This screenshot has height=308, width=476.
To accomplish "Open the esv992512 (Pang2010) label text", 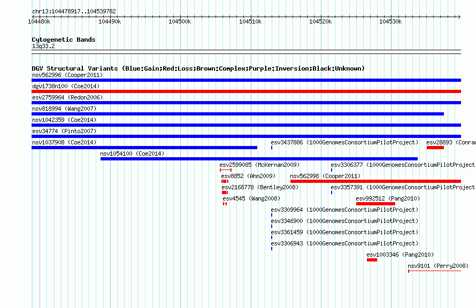I will coord(388,198).
